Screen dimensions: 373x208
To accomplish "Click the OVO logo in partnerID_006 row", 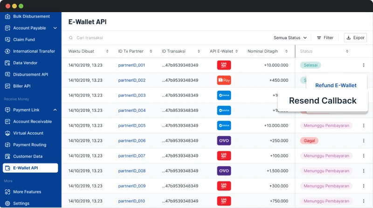I will [224, 141].
